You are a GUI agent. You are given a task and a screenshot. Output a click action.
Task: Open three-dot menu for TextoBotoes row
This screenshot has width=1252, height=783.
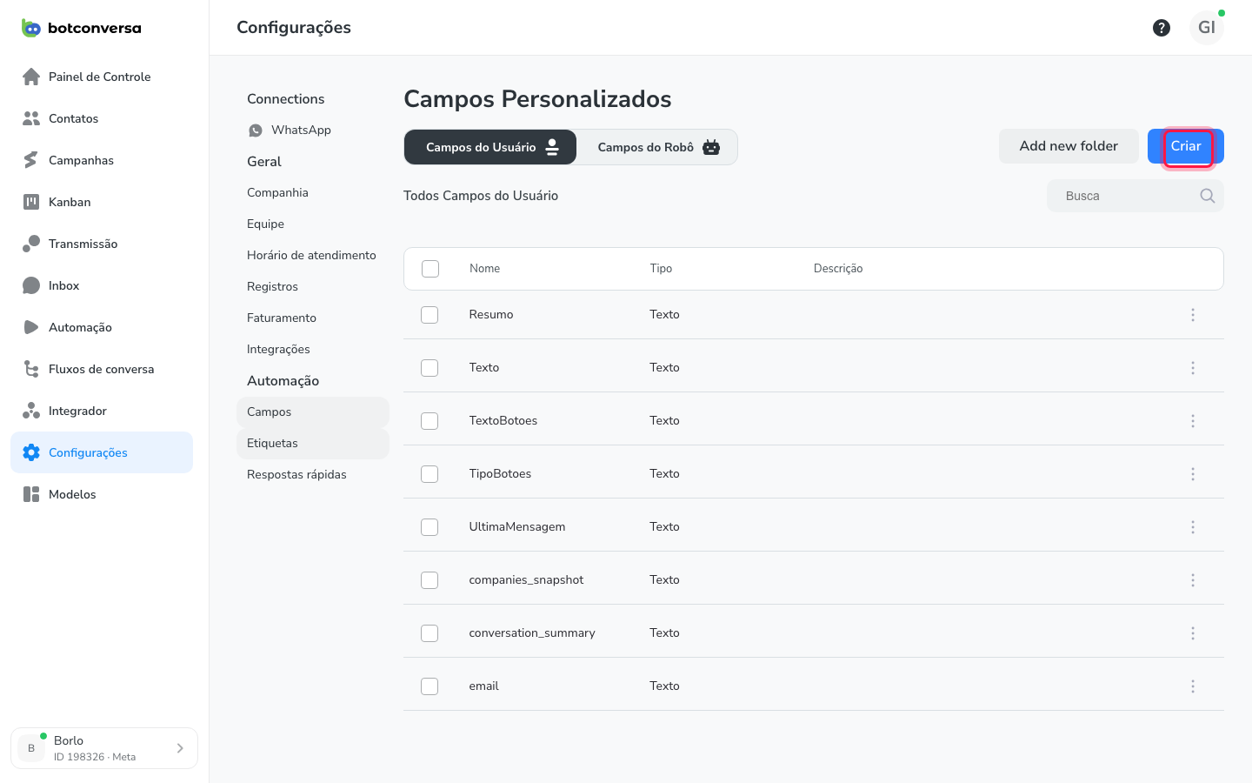[1193, 421]
